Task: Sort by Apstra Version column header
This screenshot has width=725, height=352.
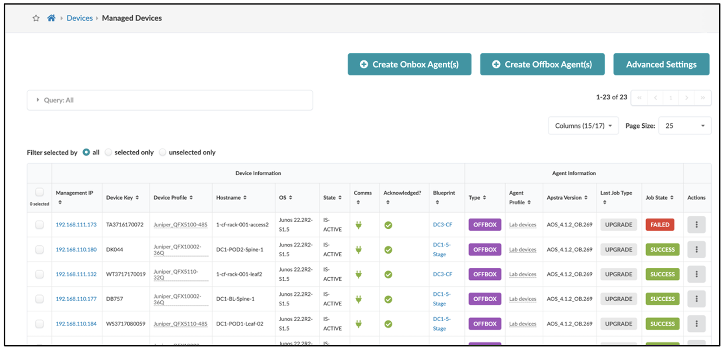Action: [x=567, y=198]
